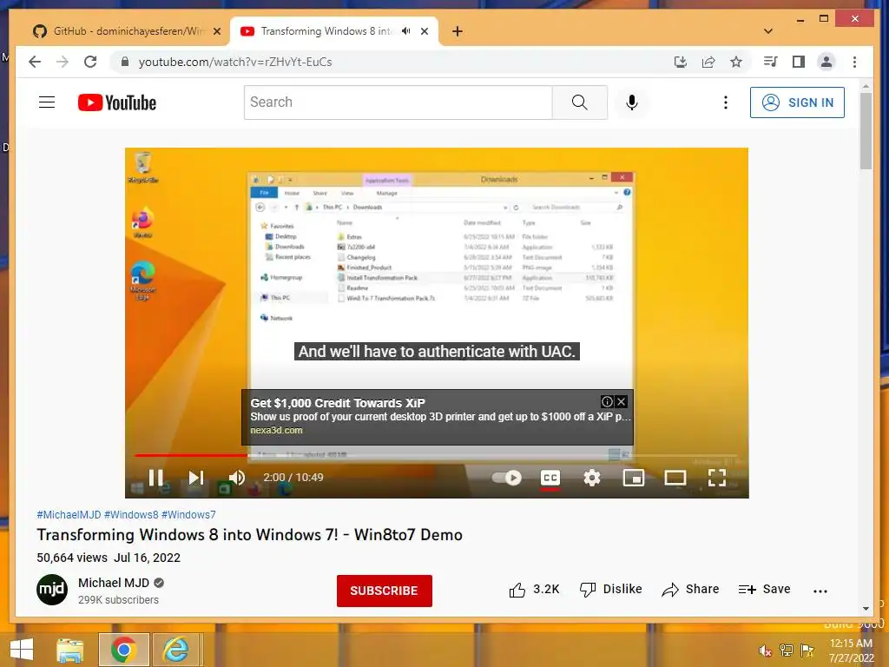Open the Michael MJD channel name
Screen dimensions: 889x667
click(x=114, y=583)
